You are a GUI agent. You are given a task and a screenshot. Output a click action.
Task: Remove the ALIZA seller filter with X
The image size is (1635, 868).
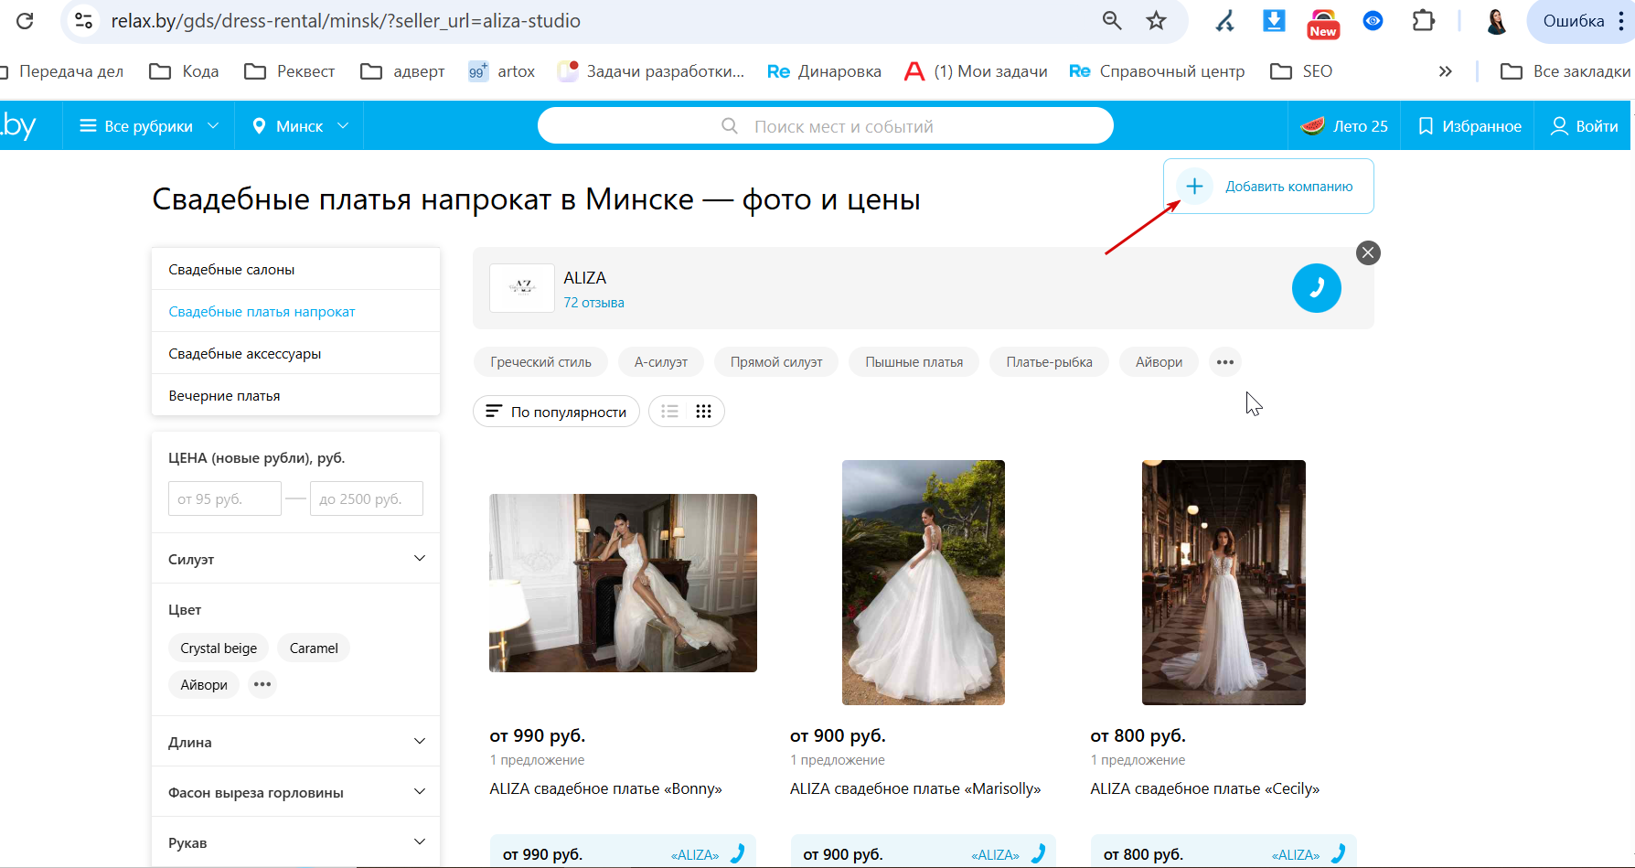(1368, 253)
